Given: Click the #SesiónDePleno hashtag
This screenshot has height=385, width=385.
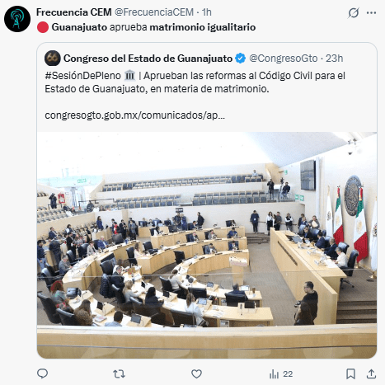Looking at the screenshot, I should point(82,76).
